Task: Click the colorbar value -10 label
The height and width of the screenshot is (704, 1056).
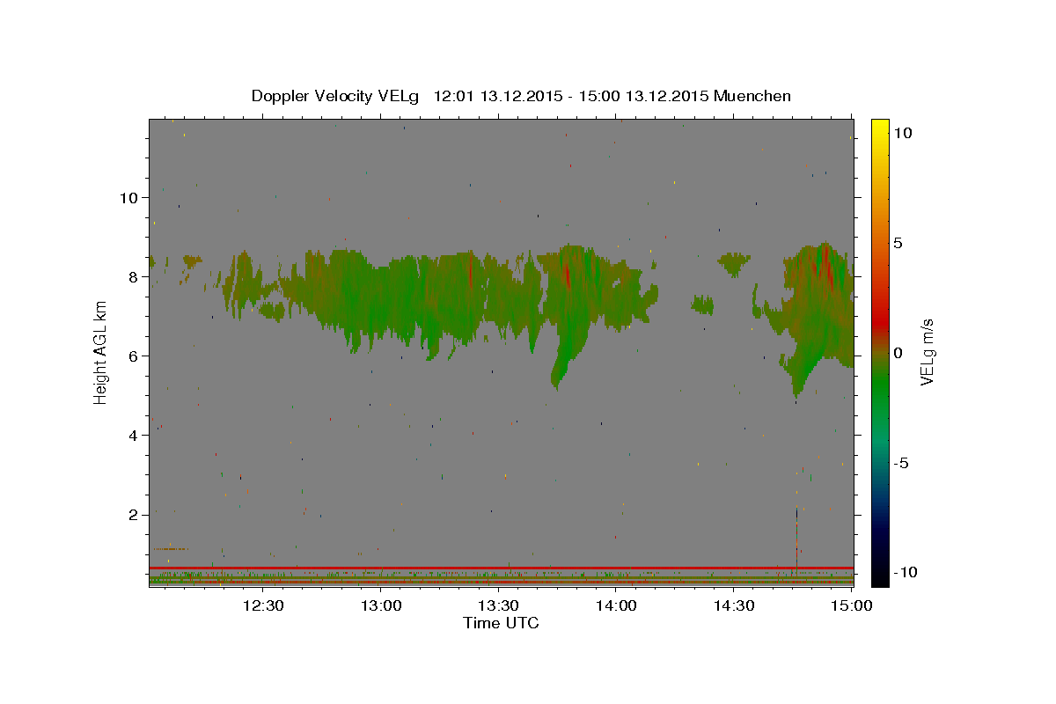Action: point(905,573)
